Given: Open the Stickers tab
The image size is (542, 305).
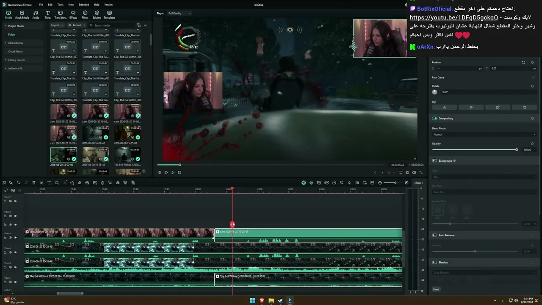Looking at the screenshot, I should click(97, 15).
